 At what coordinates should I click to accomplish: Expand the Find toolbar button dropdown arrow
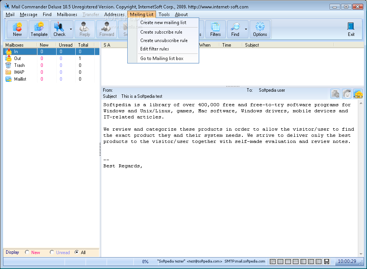246,29
